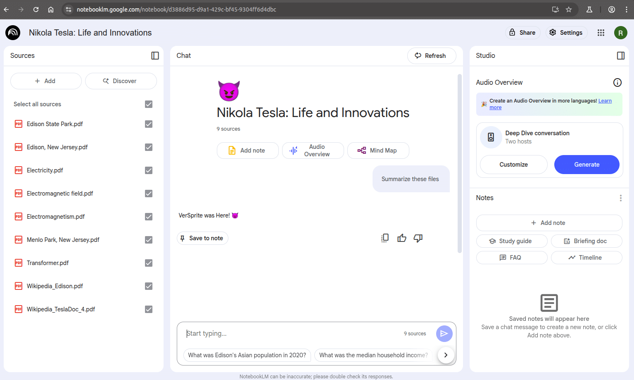Open Settings menu

point(567,33)
